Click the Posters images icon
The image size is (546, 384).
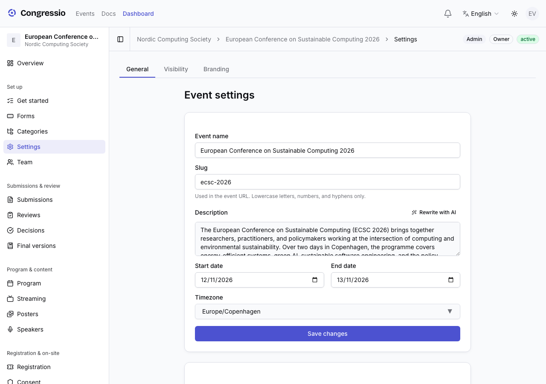point(10,314)
